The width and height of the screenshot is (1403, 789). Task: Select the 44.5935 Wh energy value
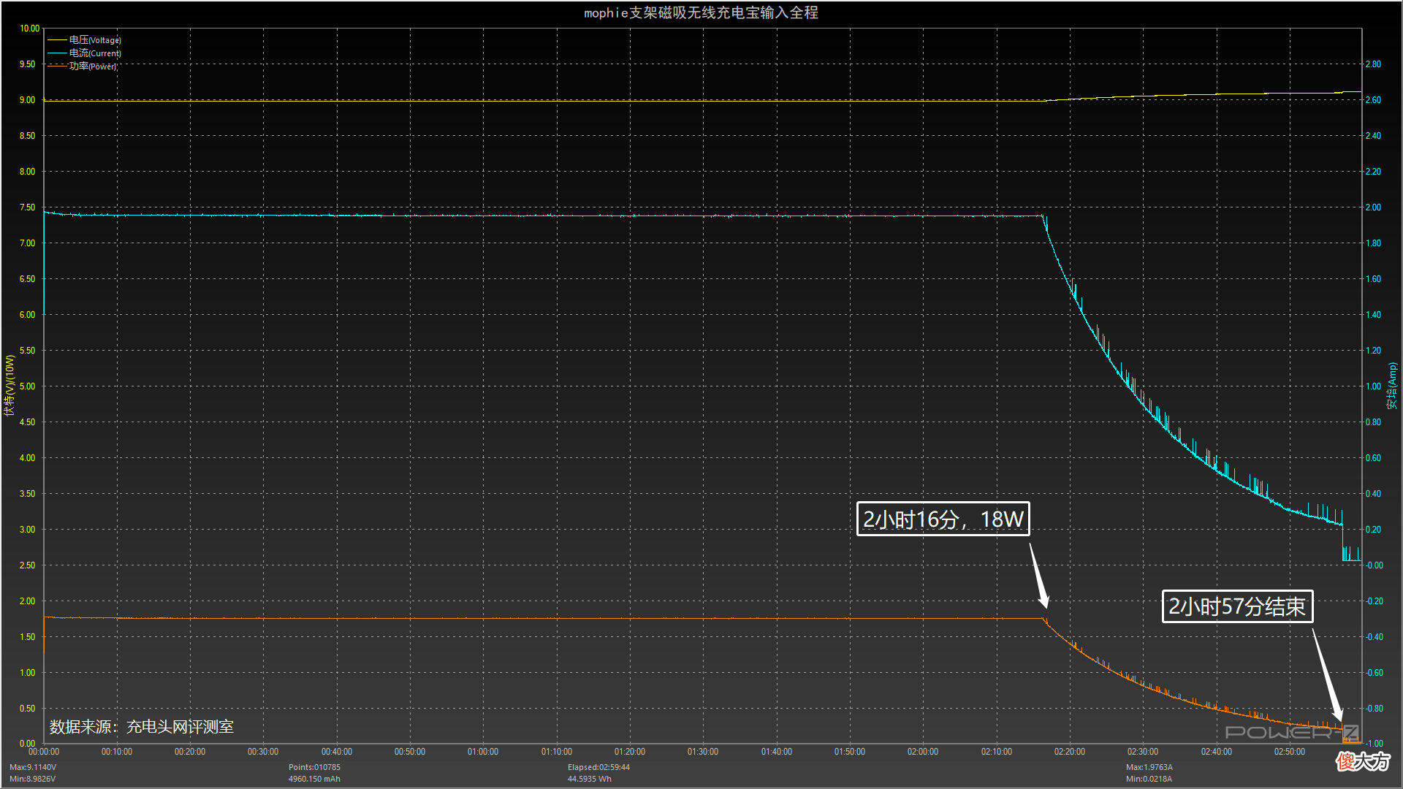(x=590, y=779)
